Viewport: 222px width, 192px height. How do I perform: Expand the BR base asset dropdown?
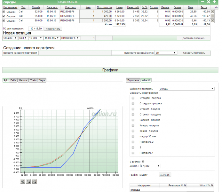click(165, 53)
